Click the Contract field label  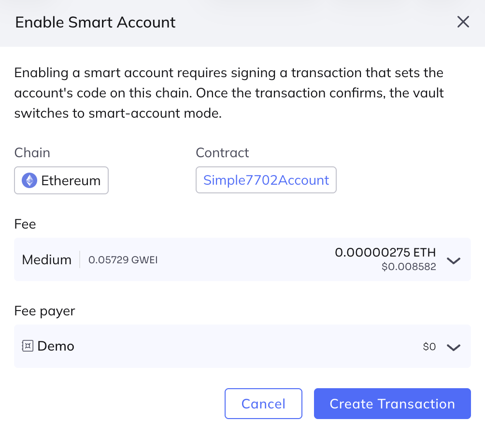[x=222, y=153]
